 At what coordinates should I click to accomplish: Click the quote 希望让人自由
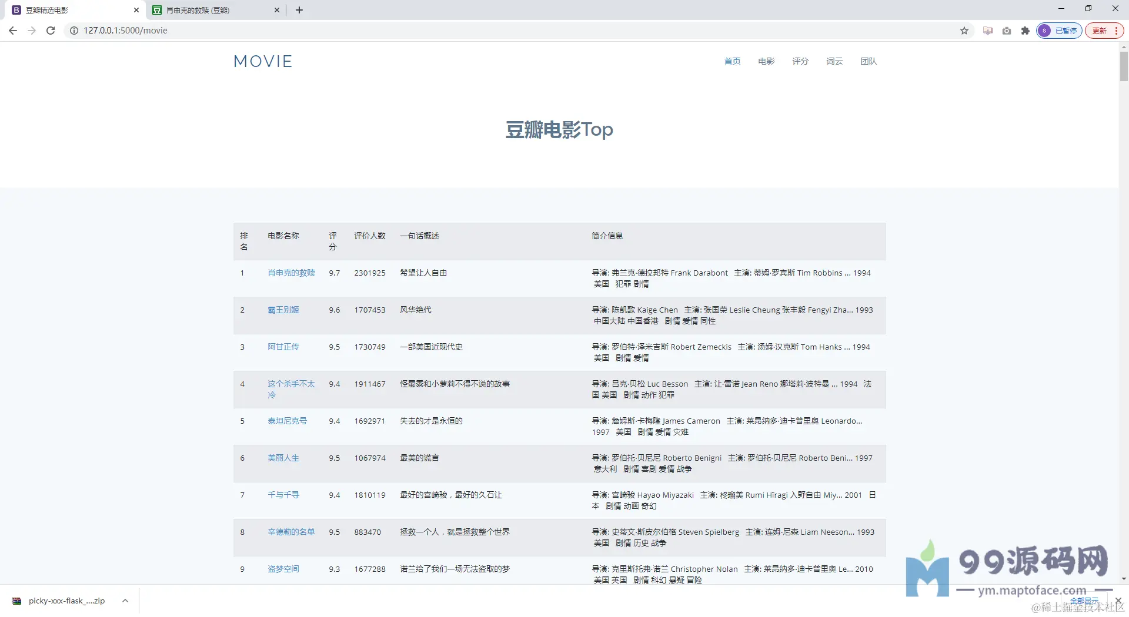click(423, 273)
